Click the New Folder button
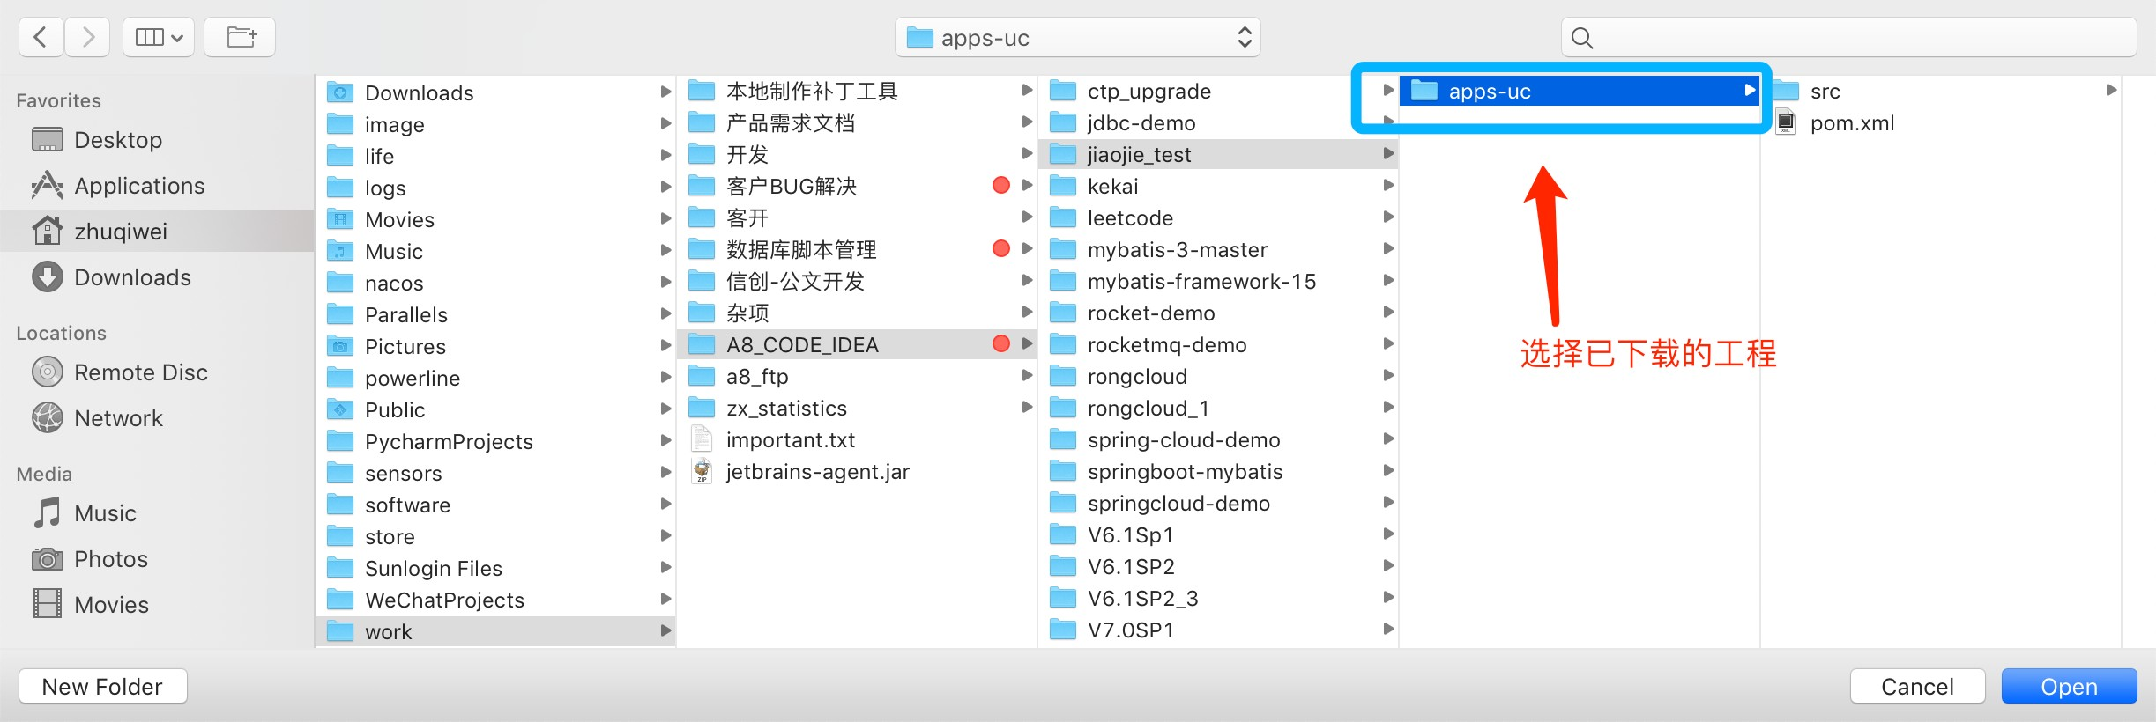Screen dimensions: 2156x722 (102, 686)
